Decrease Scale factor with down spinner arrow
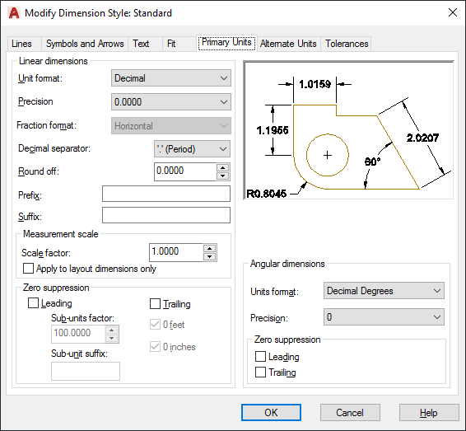Viewport: 466px width, 431px height. click(x=210, y=256)
